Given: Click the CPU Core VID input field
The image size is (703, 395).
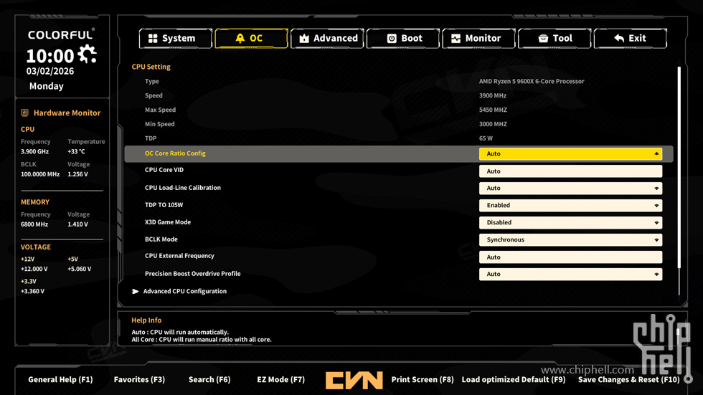Looking at the screenshot, I should click(x=570, y=171).
